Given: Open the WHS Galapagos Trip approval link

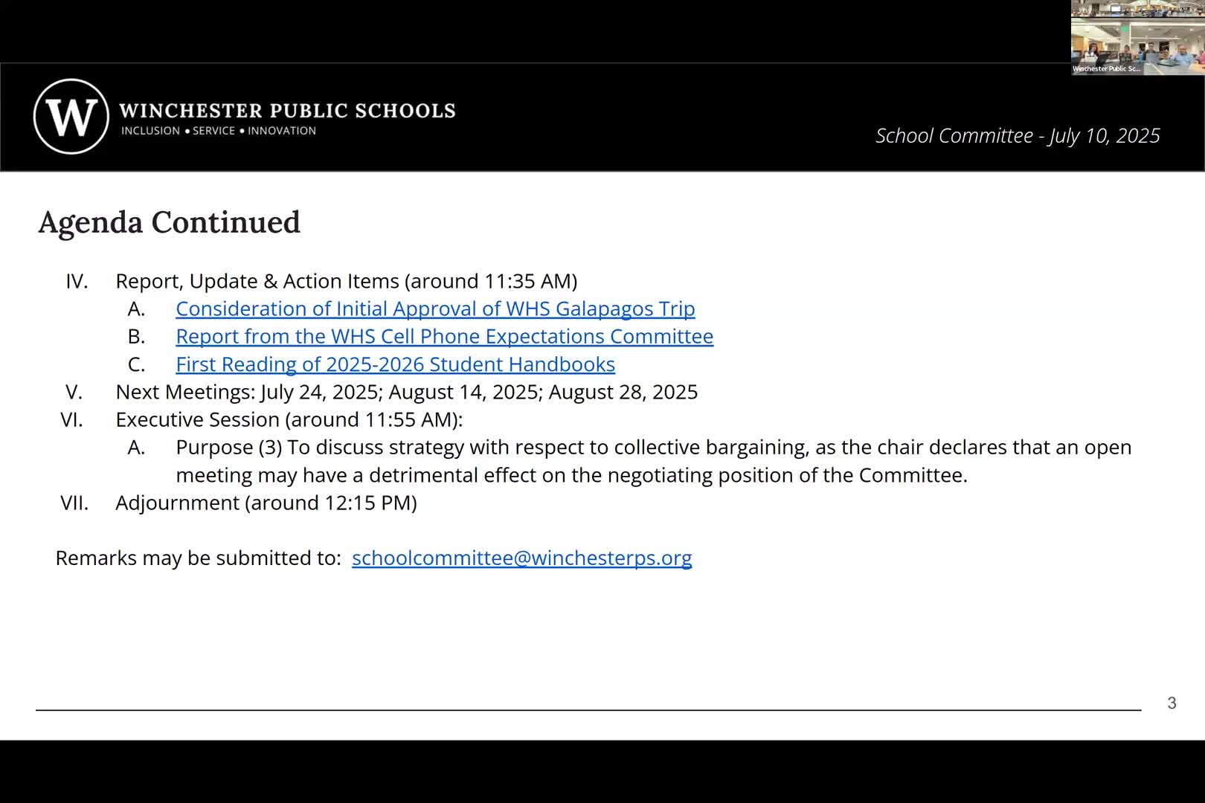Looking at the screenshot, I should tap(435, 309).
